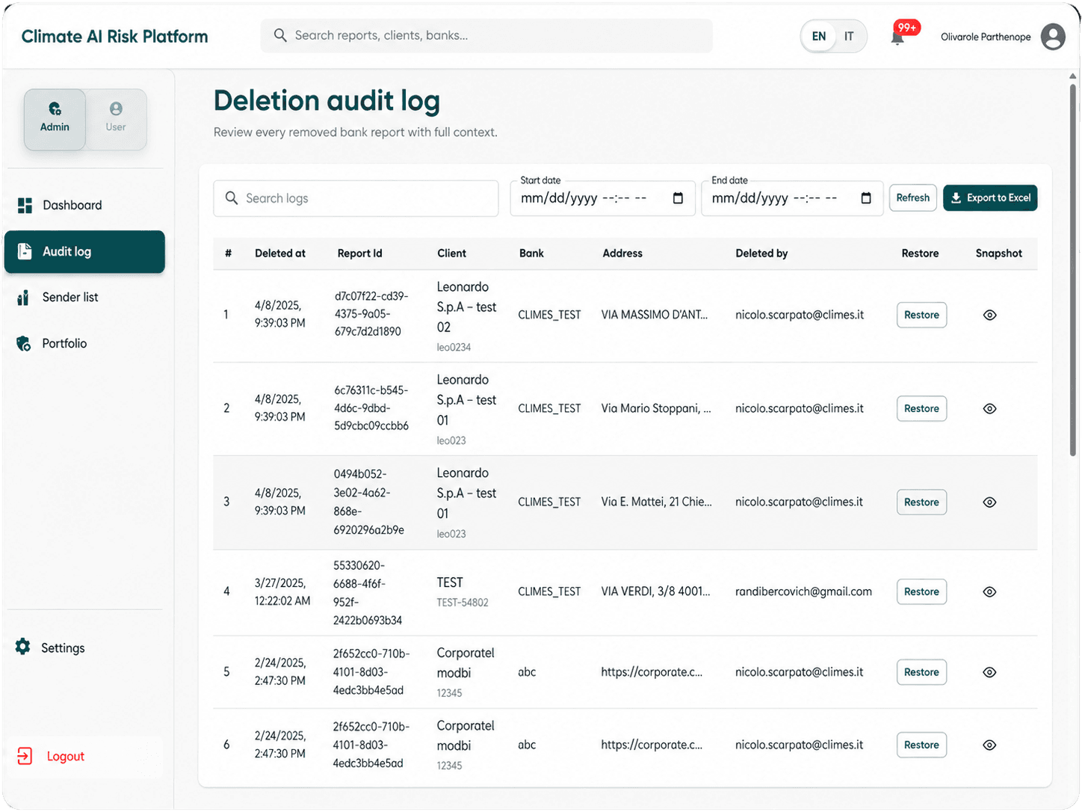Open the Start date calendar picker icon

coord(678,198)
